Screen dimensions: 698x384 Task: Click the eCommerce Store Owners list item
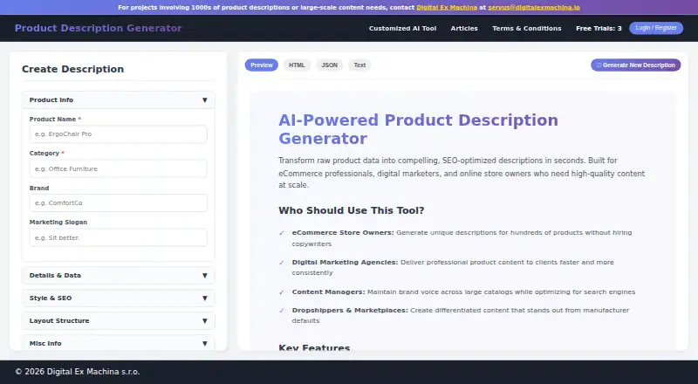pyautogui.click(x=462, y=238)
